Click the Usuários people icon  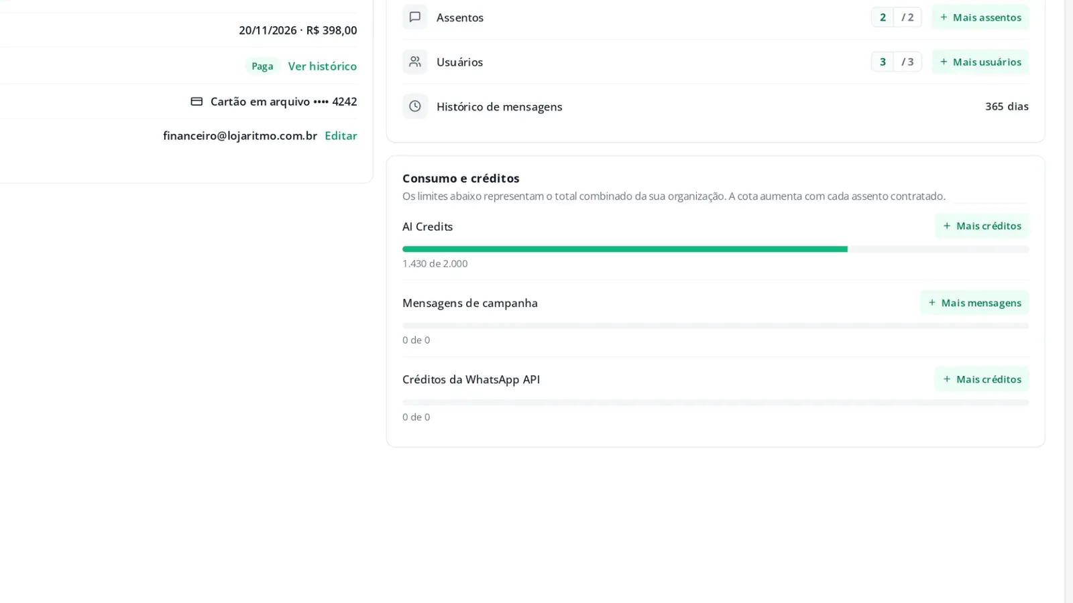point(415,62)
